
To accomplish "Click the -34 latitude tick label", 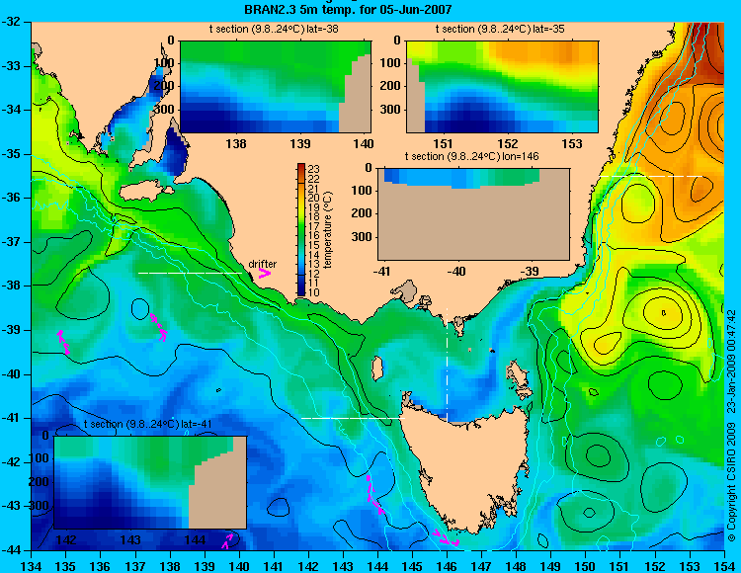I will [10, 110].
